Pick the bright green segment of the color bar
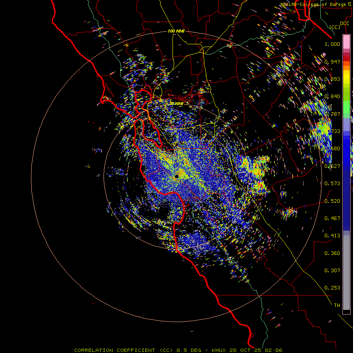 pyautogui.click(x=346, y=107)
